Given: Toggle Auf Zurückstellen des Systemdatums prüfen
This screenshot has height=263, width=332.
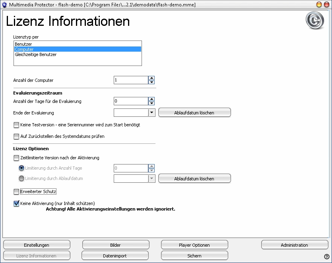Looking at the screenshot, I should tap(16, 136).
